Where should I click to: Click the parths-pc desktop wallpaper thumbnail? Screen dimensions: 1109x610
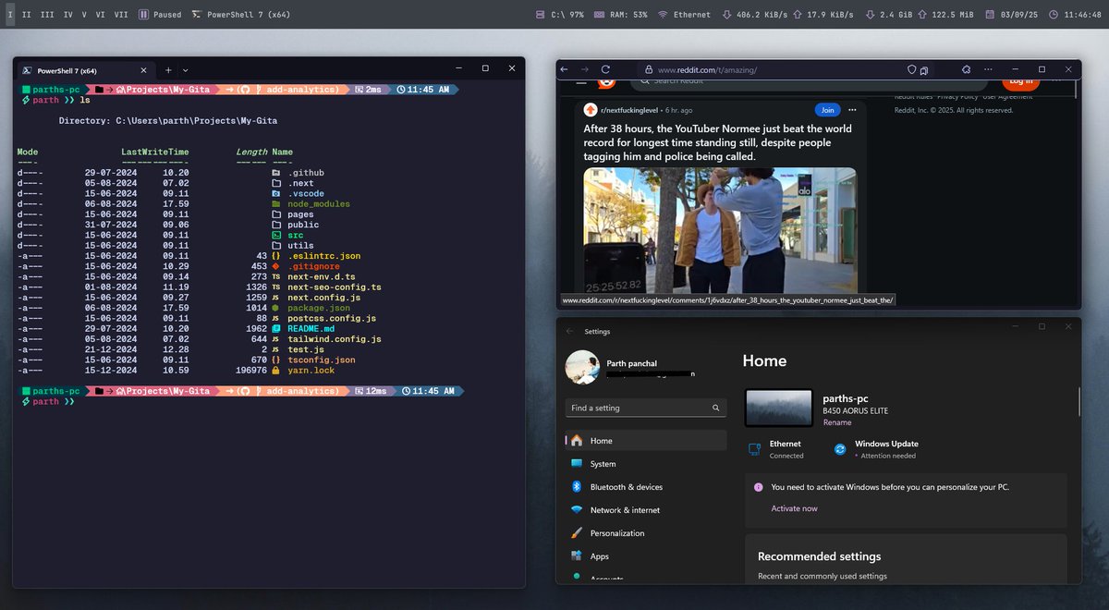point(778,408)
